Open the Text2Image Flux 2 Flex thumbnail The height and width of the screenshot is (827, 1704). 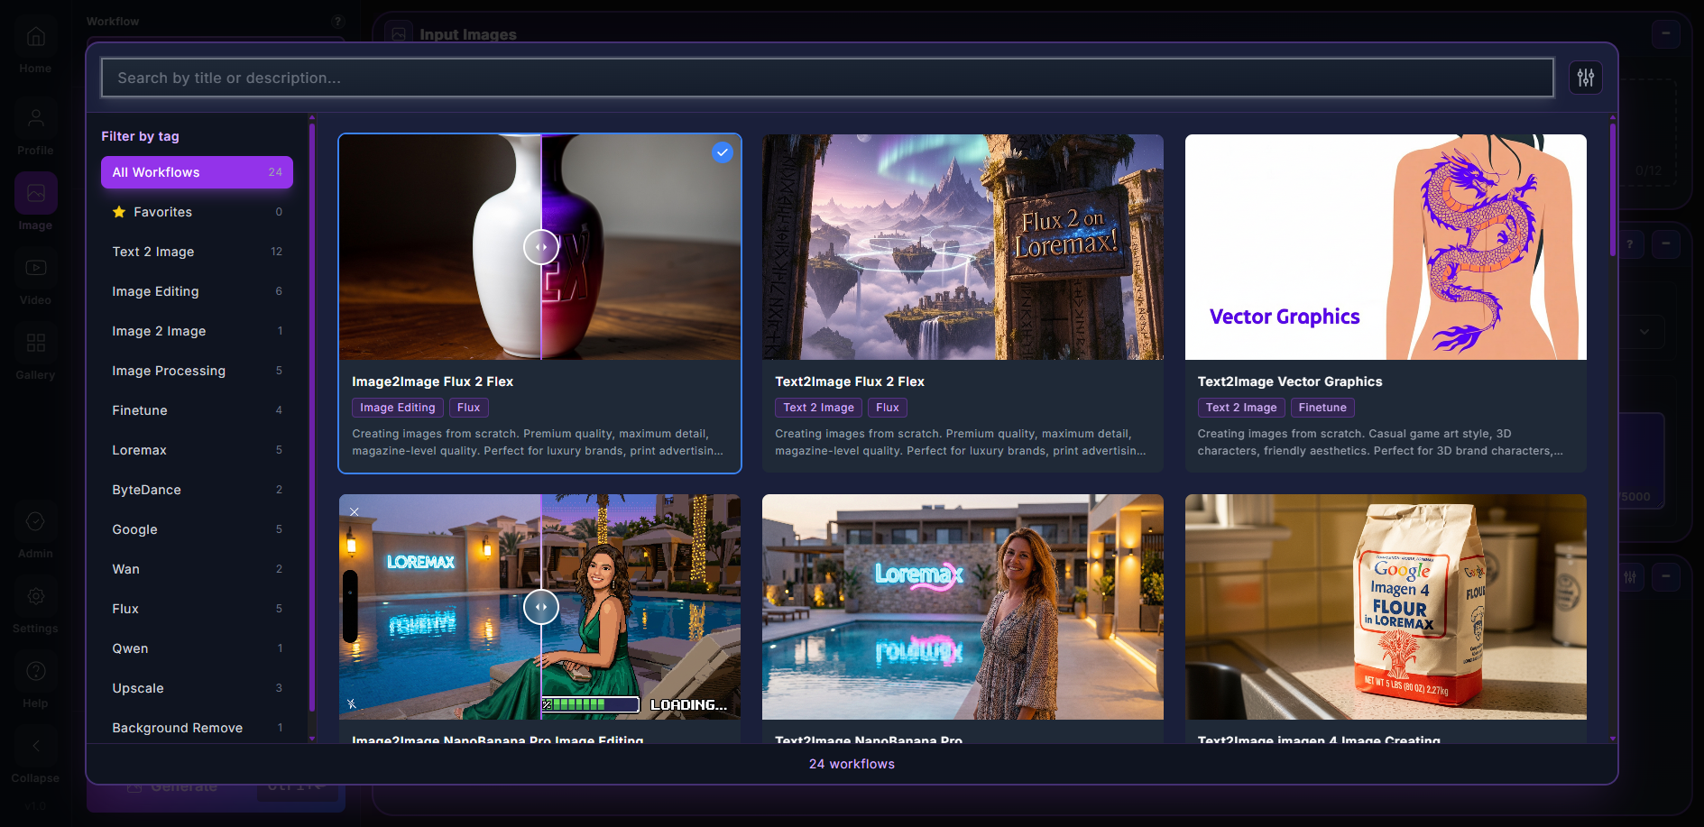[x=963, y=247]
